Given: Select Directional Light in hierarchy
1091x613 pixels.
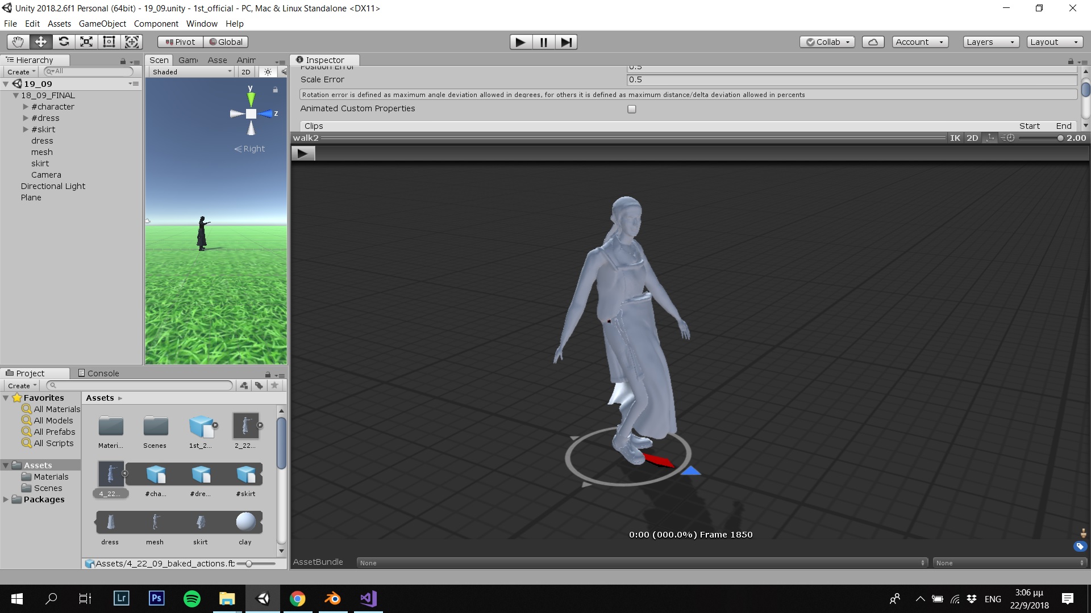Looking at the screenshot, I should (x=53, y=186).
